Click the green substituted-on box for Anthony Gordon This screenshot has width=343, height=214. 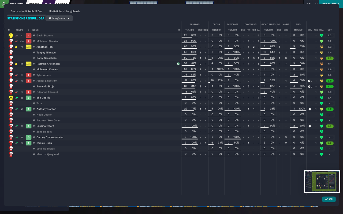pos(29,109)
